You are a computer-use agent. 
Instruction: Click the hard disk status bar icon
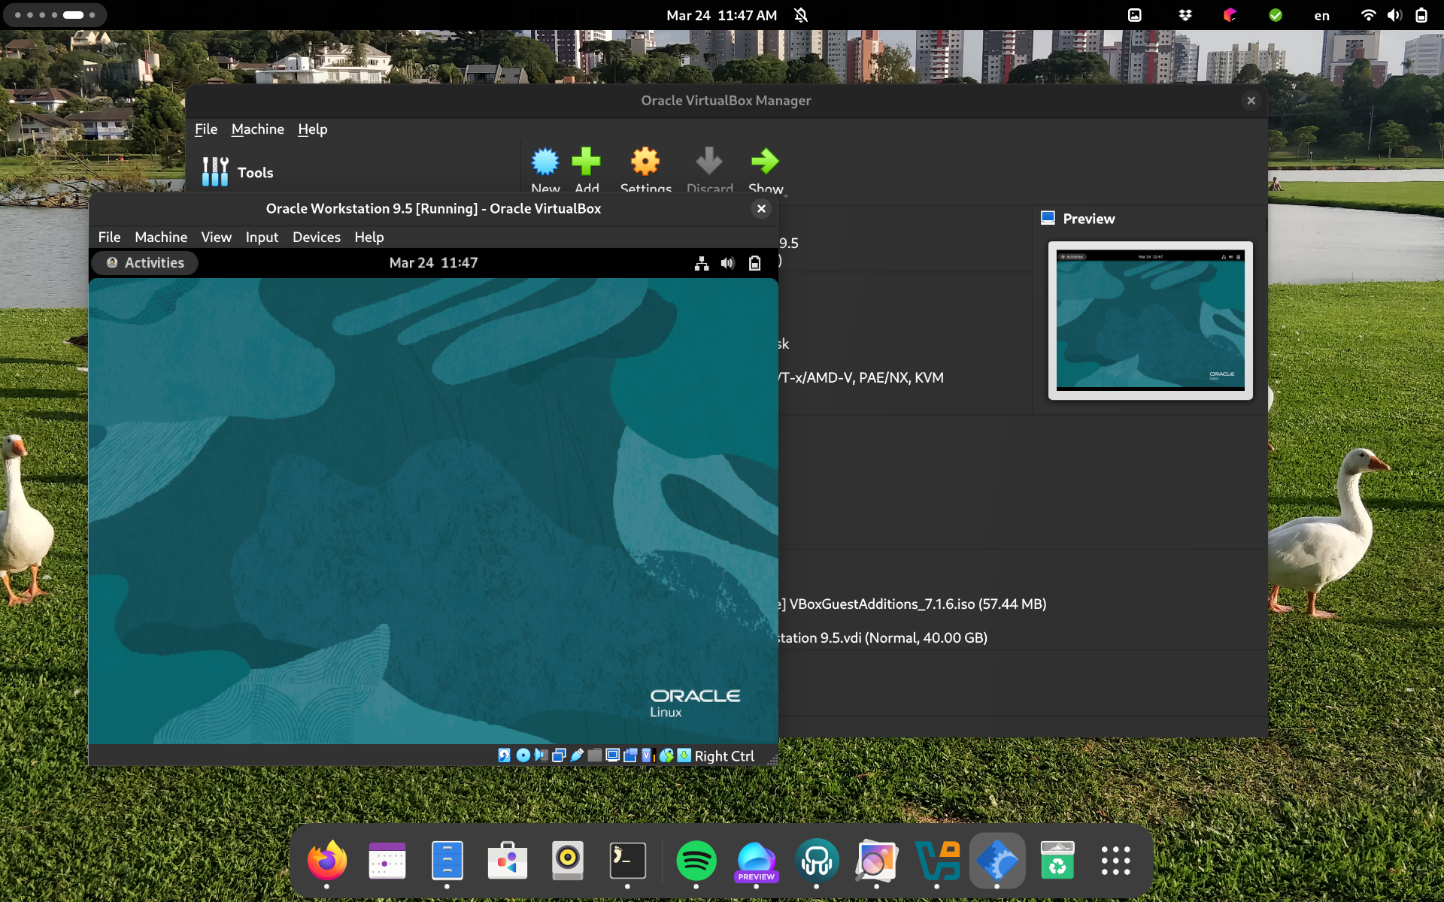click(504, 755)
